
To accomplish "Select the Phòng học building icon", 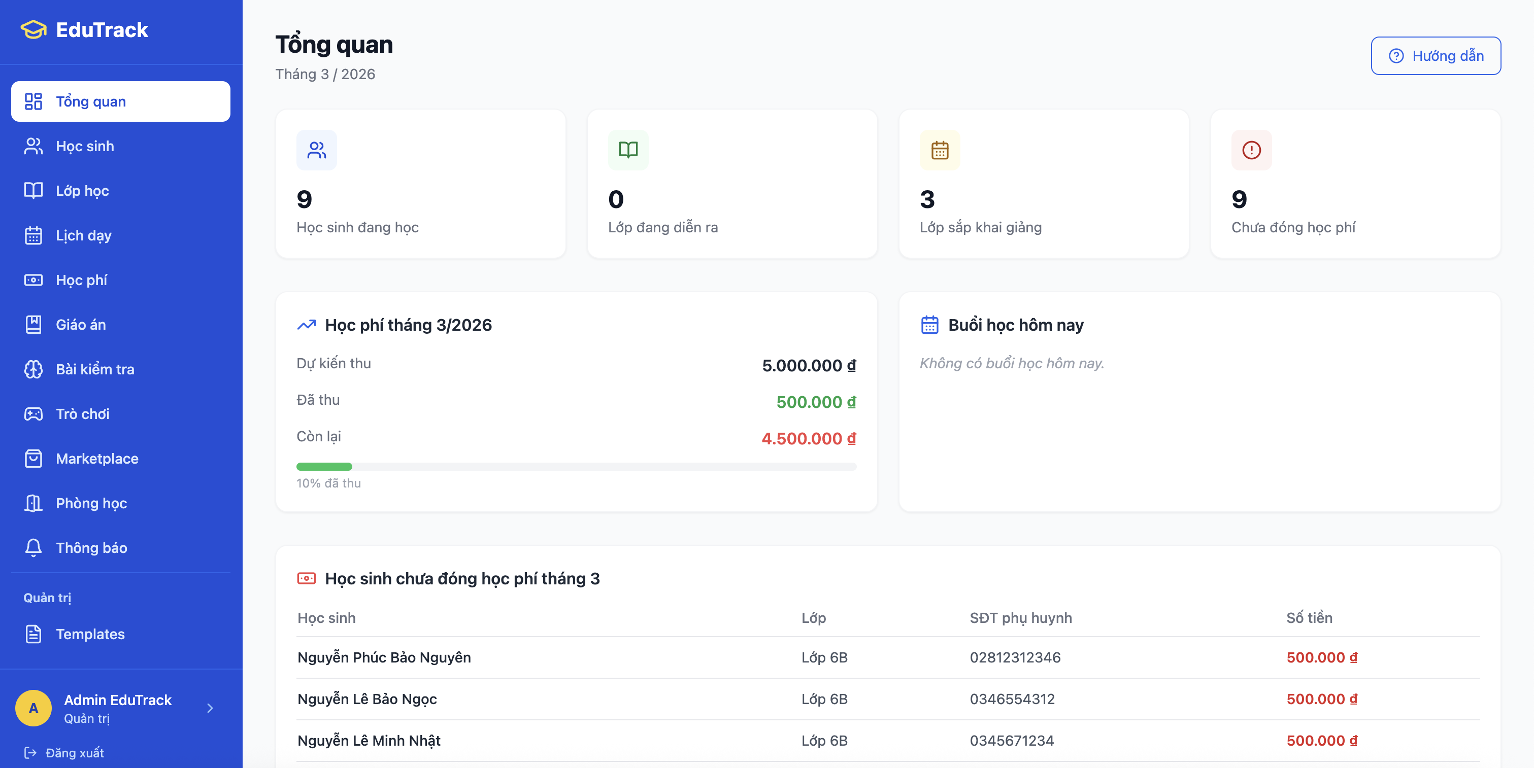I will (x=34, y=503).
